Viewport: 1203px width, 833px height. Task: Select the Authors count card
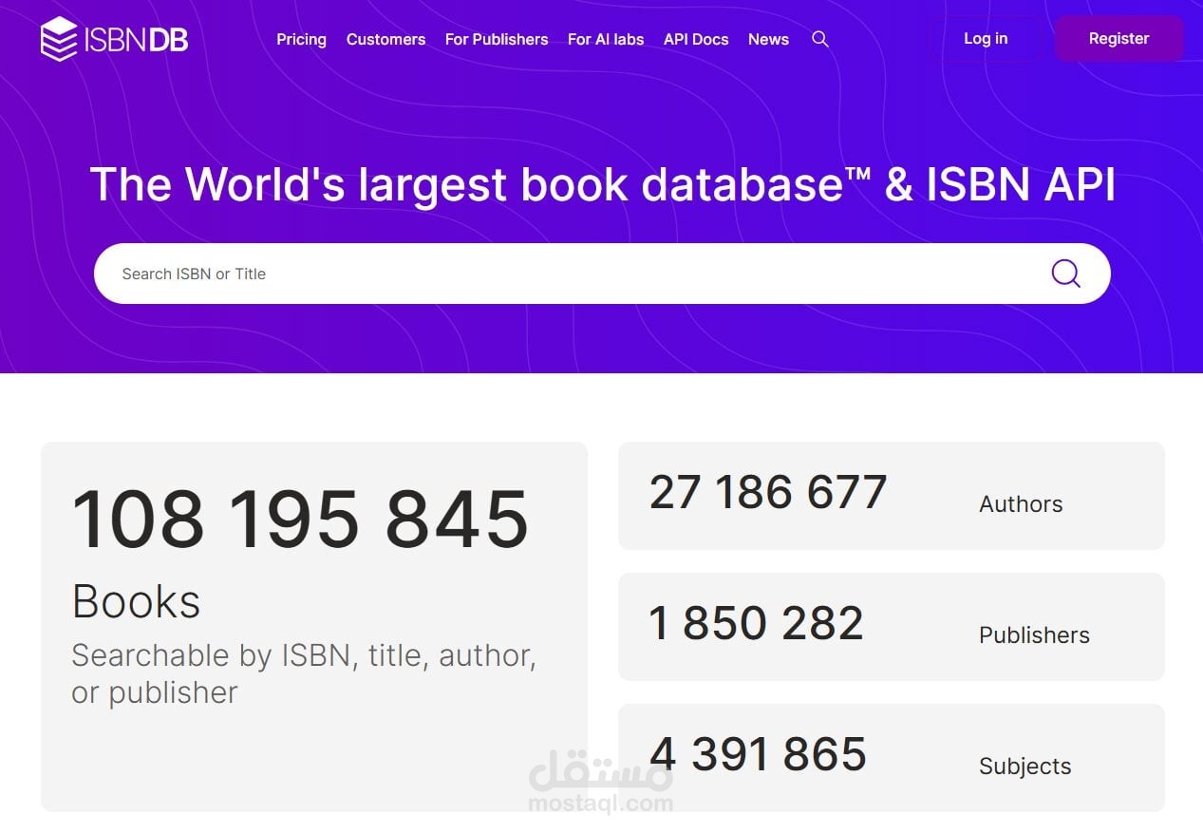[x=892, y=495]
